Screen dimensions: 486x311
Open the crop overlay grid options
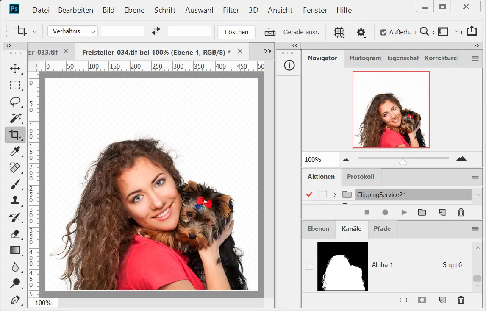tap(339, 32)
